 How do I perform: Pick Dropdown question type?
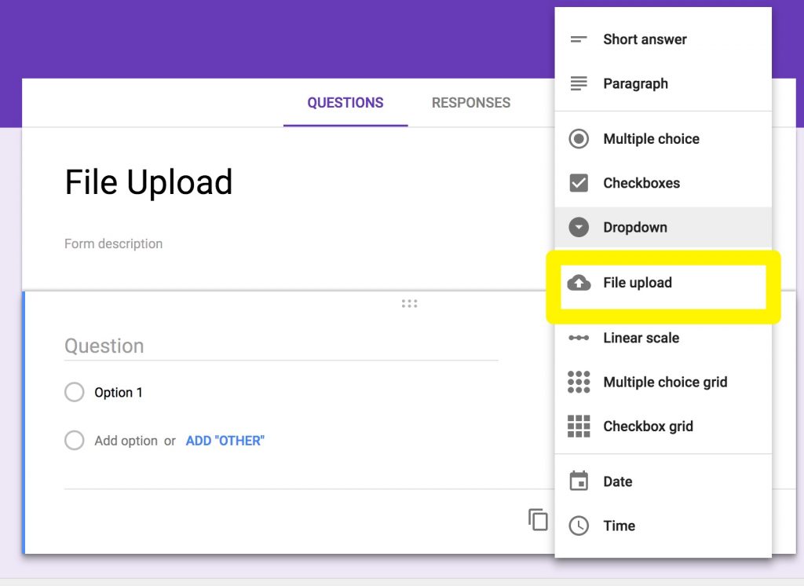[663, 227]
